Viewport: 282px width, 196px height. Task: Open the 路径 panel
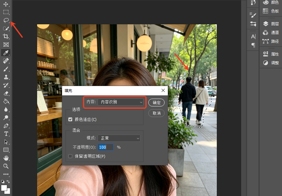271,41
